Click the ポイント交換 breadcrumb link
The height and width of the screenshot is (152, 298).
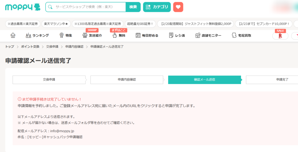pyautogui.click(x=30, y=47)
